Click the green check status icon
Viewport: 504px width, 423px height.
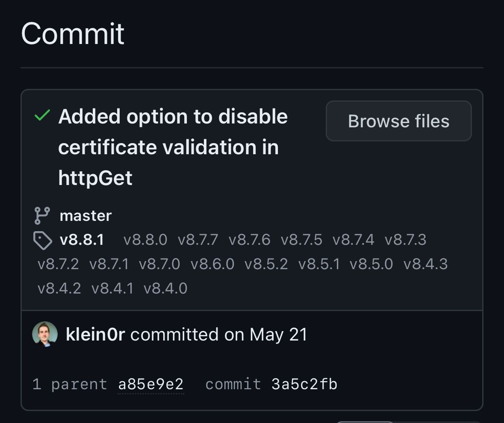pos(42,115)
